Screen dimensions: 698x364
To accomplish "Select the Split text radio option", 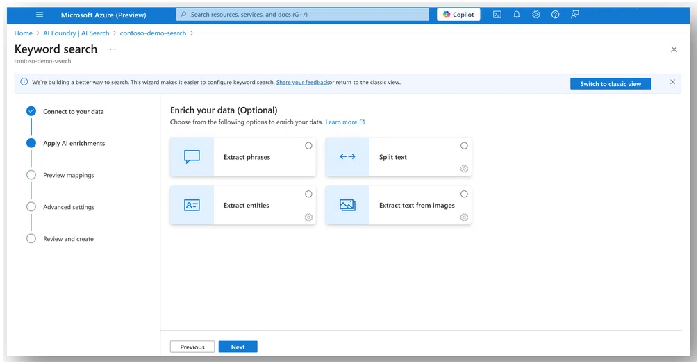I will click(464, 145).
